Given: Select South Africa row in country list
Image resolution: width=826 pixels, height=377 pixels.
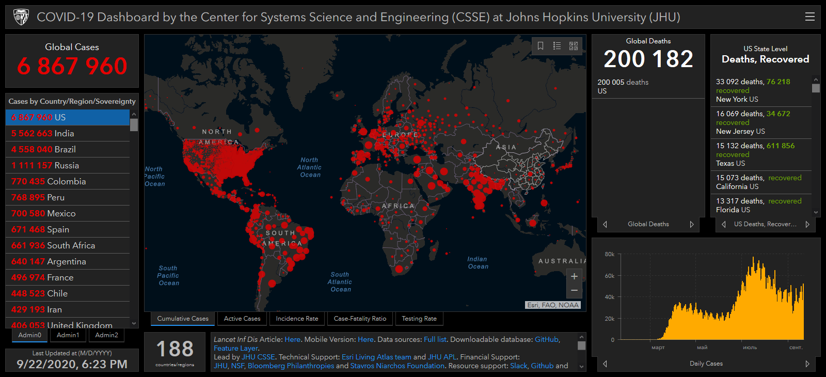Looking at the screenshot, I should [x=68, y=245].
